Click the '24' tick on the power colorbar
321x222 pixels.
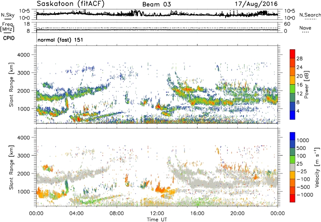coord(299,67)
